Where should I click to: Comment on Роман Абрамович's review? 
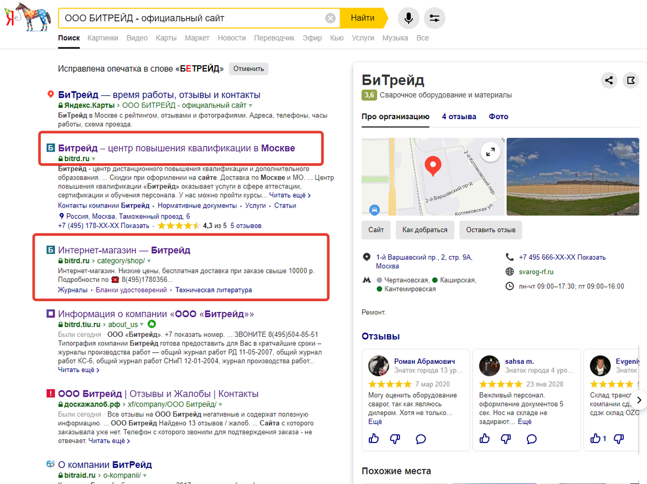pos(421,439)
